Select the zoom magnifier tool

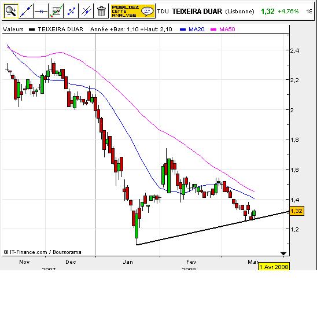(11, 11)
